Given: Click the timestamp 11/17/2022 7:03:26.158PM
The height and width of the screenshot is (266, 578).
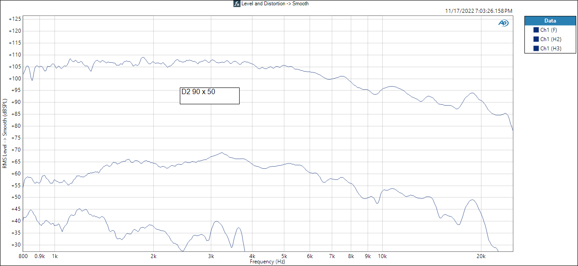Looking at the screenshot, I should tap(479, 11).
